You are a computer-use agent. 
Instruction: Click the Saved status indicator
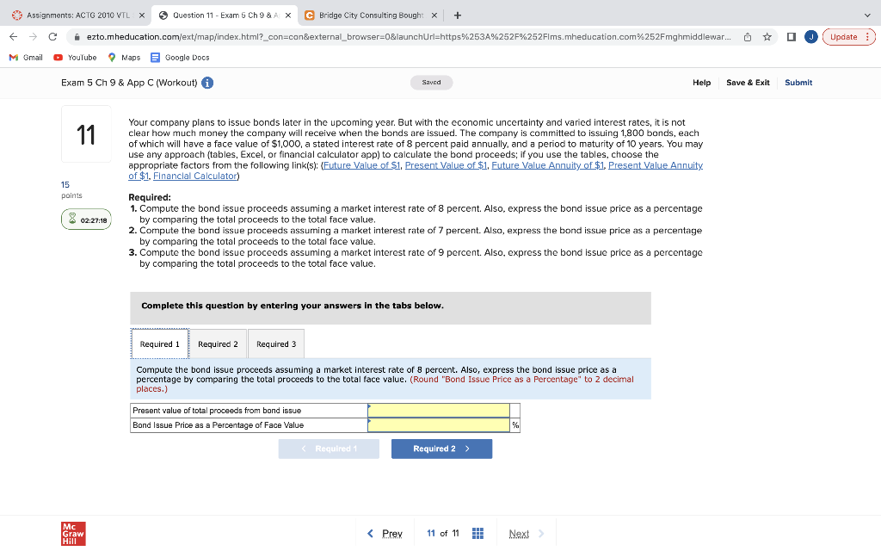click(432, 83)
